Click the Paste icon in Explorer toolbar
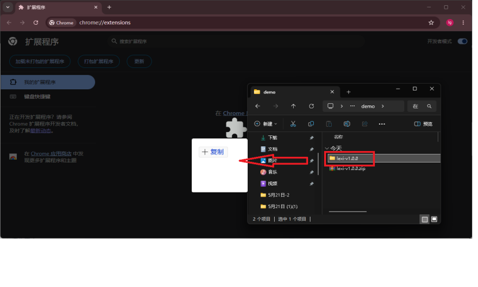 pos(329,124)
